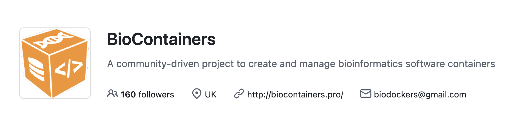Click the chain link icon
The width and height of the screenshot is (526, 123).
[239, 94]
